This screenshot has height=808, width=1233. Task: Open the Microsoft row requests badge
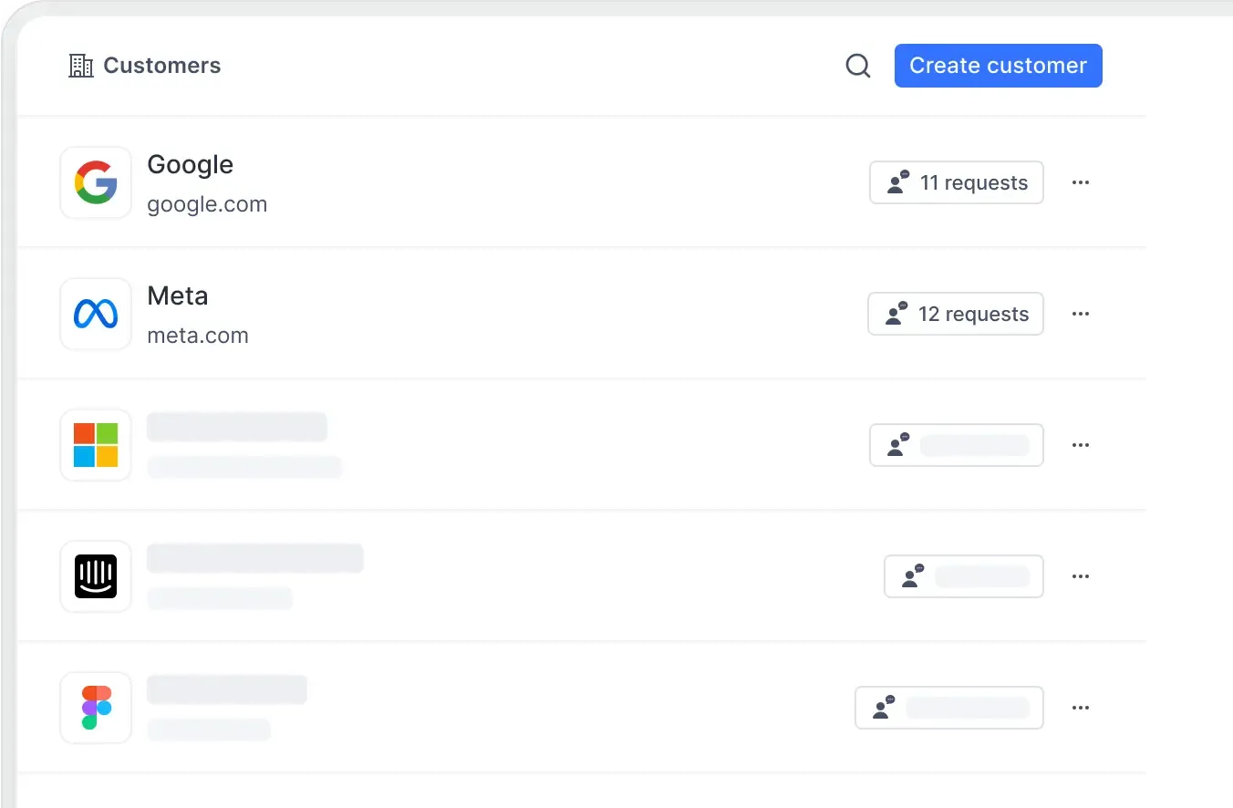956,445
